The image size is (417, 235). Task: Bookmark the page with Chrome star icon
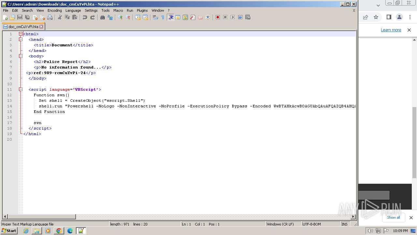pos(376,17)
